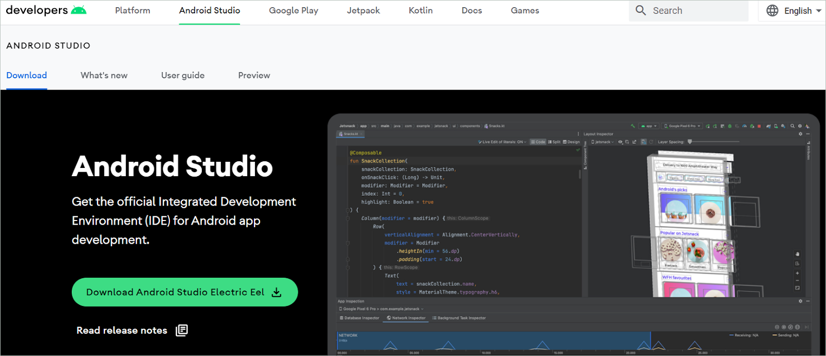Go to Google Play in the top navigation

293,10
